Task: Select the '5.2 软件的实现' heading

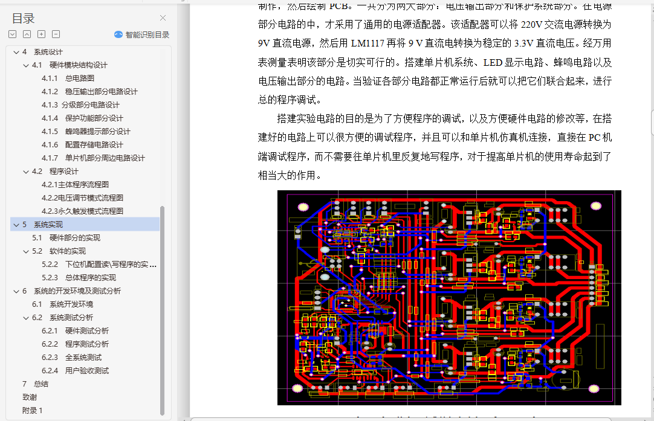Action: tap(59, 251)
